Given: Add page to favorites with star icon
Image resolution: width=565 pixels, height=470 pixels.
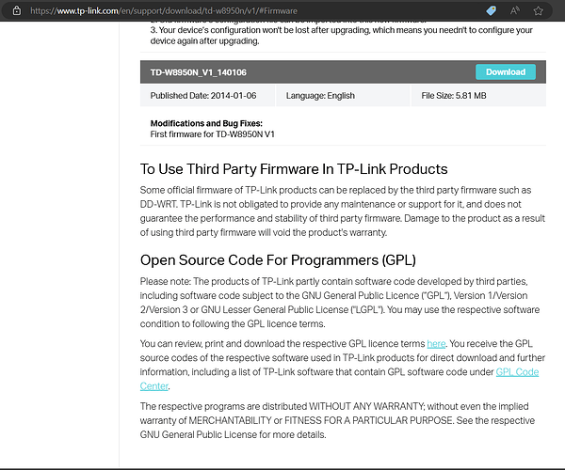Looking at the screenshot, I should tap(538, 10).
